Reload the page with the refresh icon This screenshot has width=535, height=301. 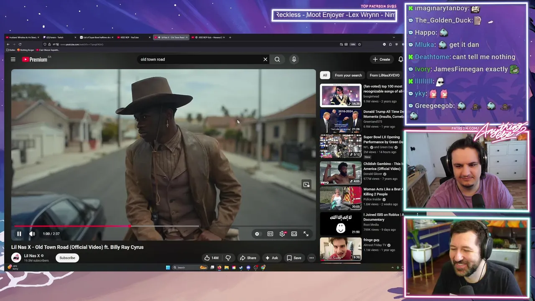(20, 44)
